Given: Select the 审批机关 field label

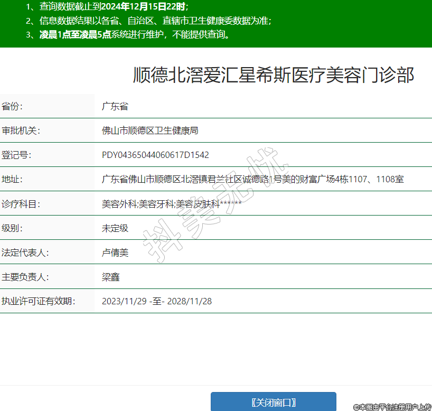Looking at the screenshot, I should [21, 130].
